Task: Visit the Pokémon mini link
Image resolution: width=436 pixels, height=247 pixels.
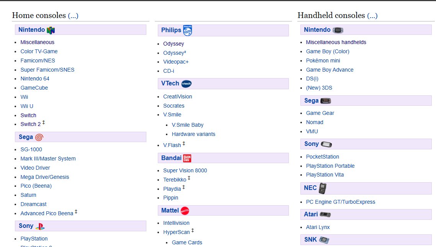Action: 323,61
